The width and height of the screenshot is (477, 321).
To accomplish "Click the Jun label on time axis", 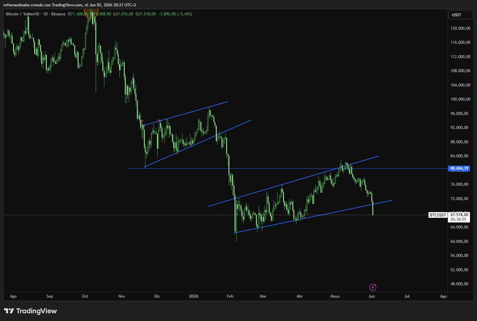I will point(371,296).
